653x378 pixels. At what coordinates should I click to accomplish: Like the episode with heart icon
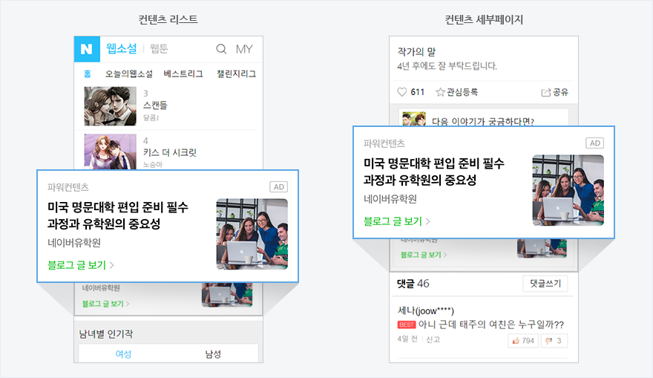coord(401,92)
